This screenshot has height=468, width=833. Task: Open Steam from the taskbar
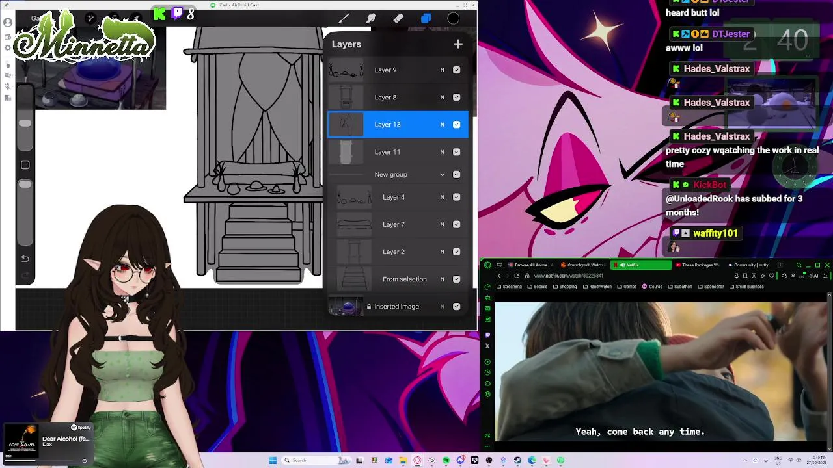click(517, 460)
